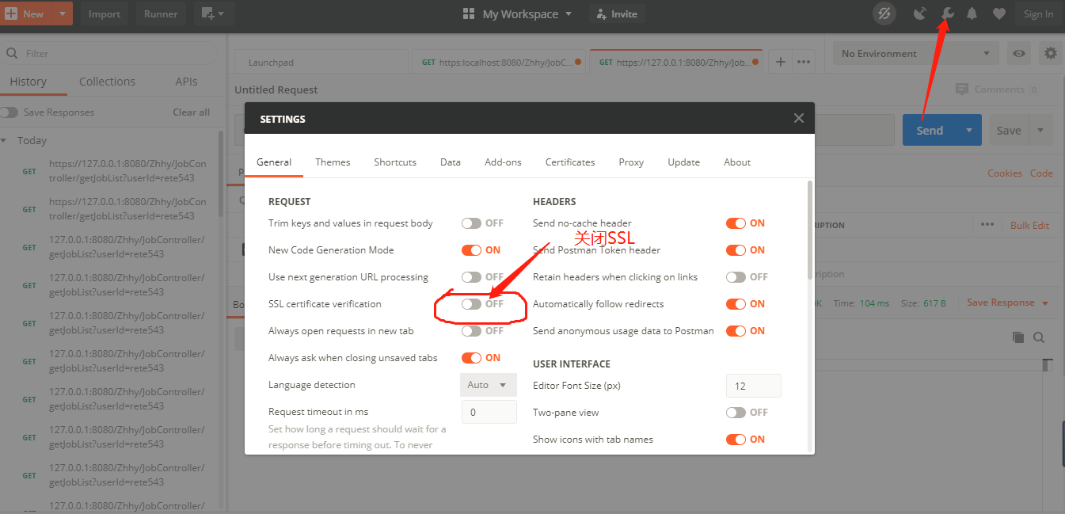Open the ellipsis menu beside Bulk Edit
This screenshot has width=1065, height=514.
pyautogui.click(x=987, y=225)
